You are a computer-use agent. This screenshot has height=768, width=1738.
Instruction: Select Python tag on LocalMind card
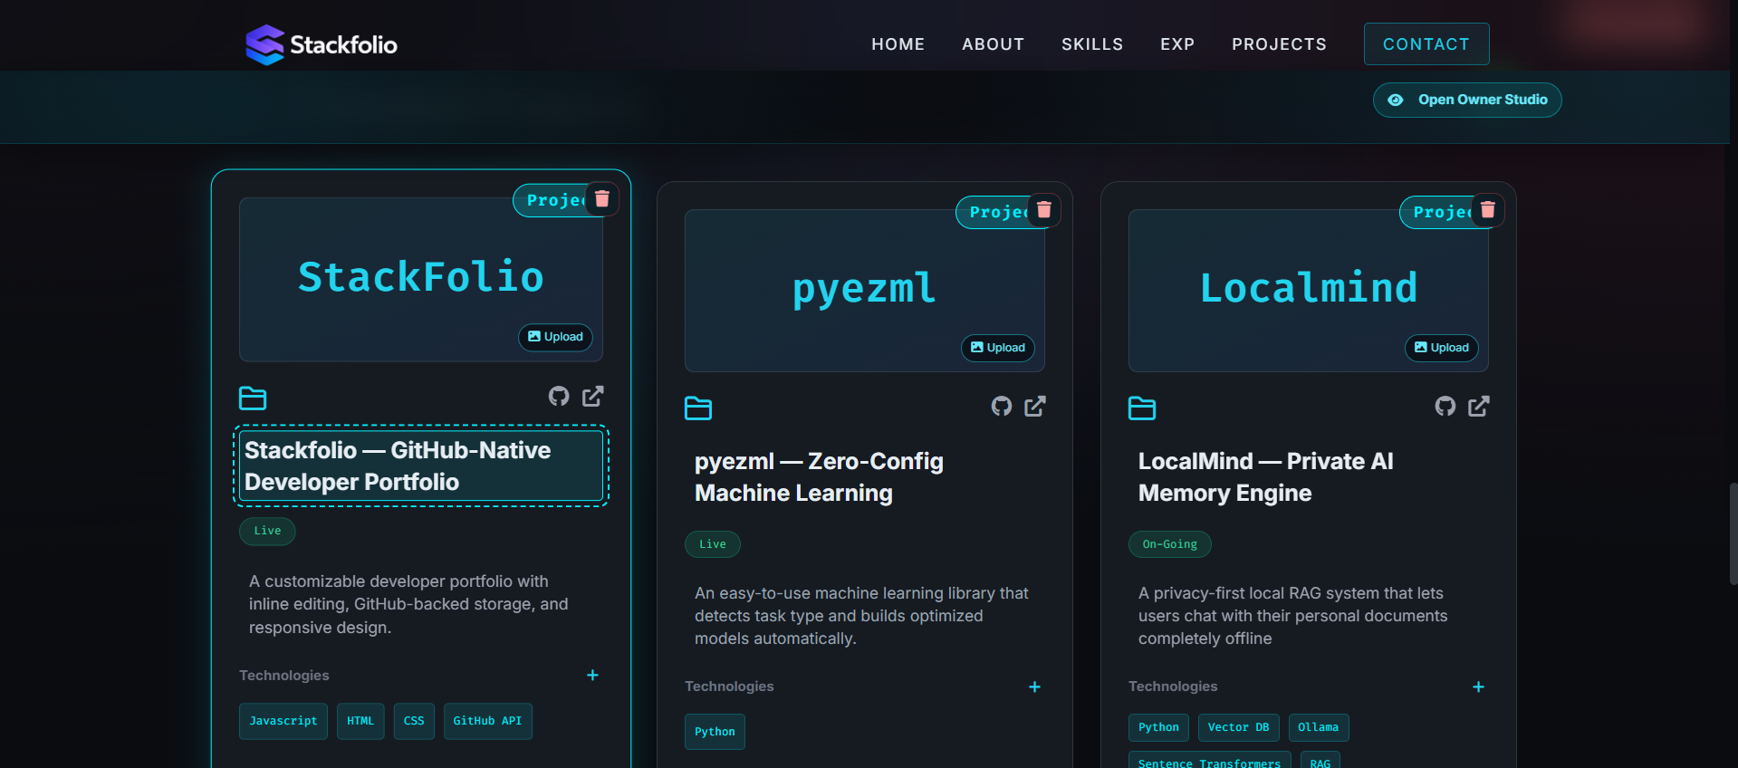click(1158, 727)
